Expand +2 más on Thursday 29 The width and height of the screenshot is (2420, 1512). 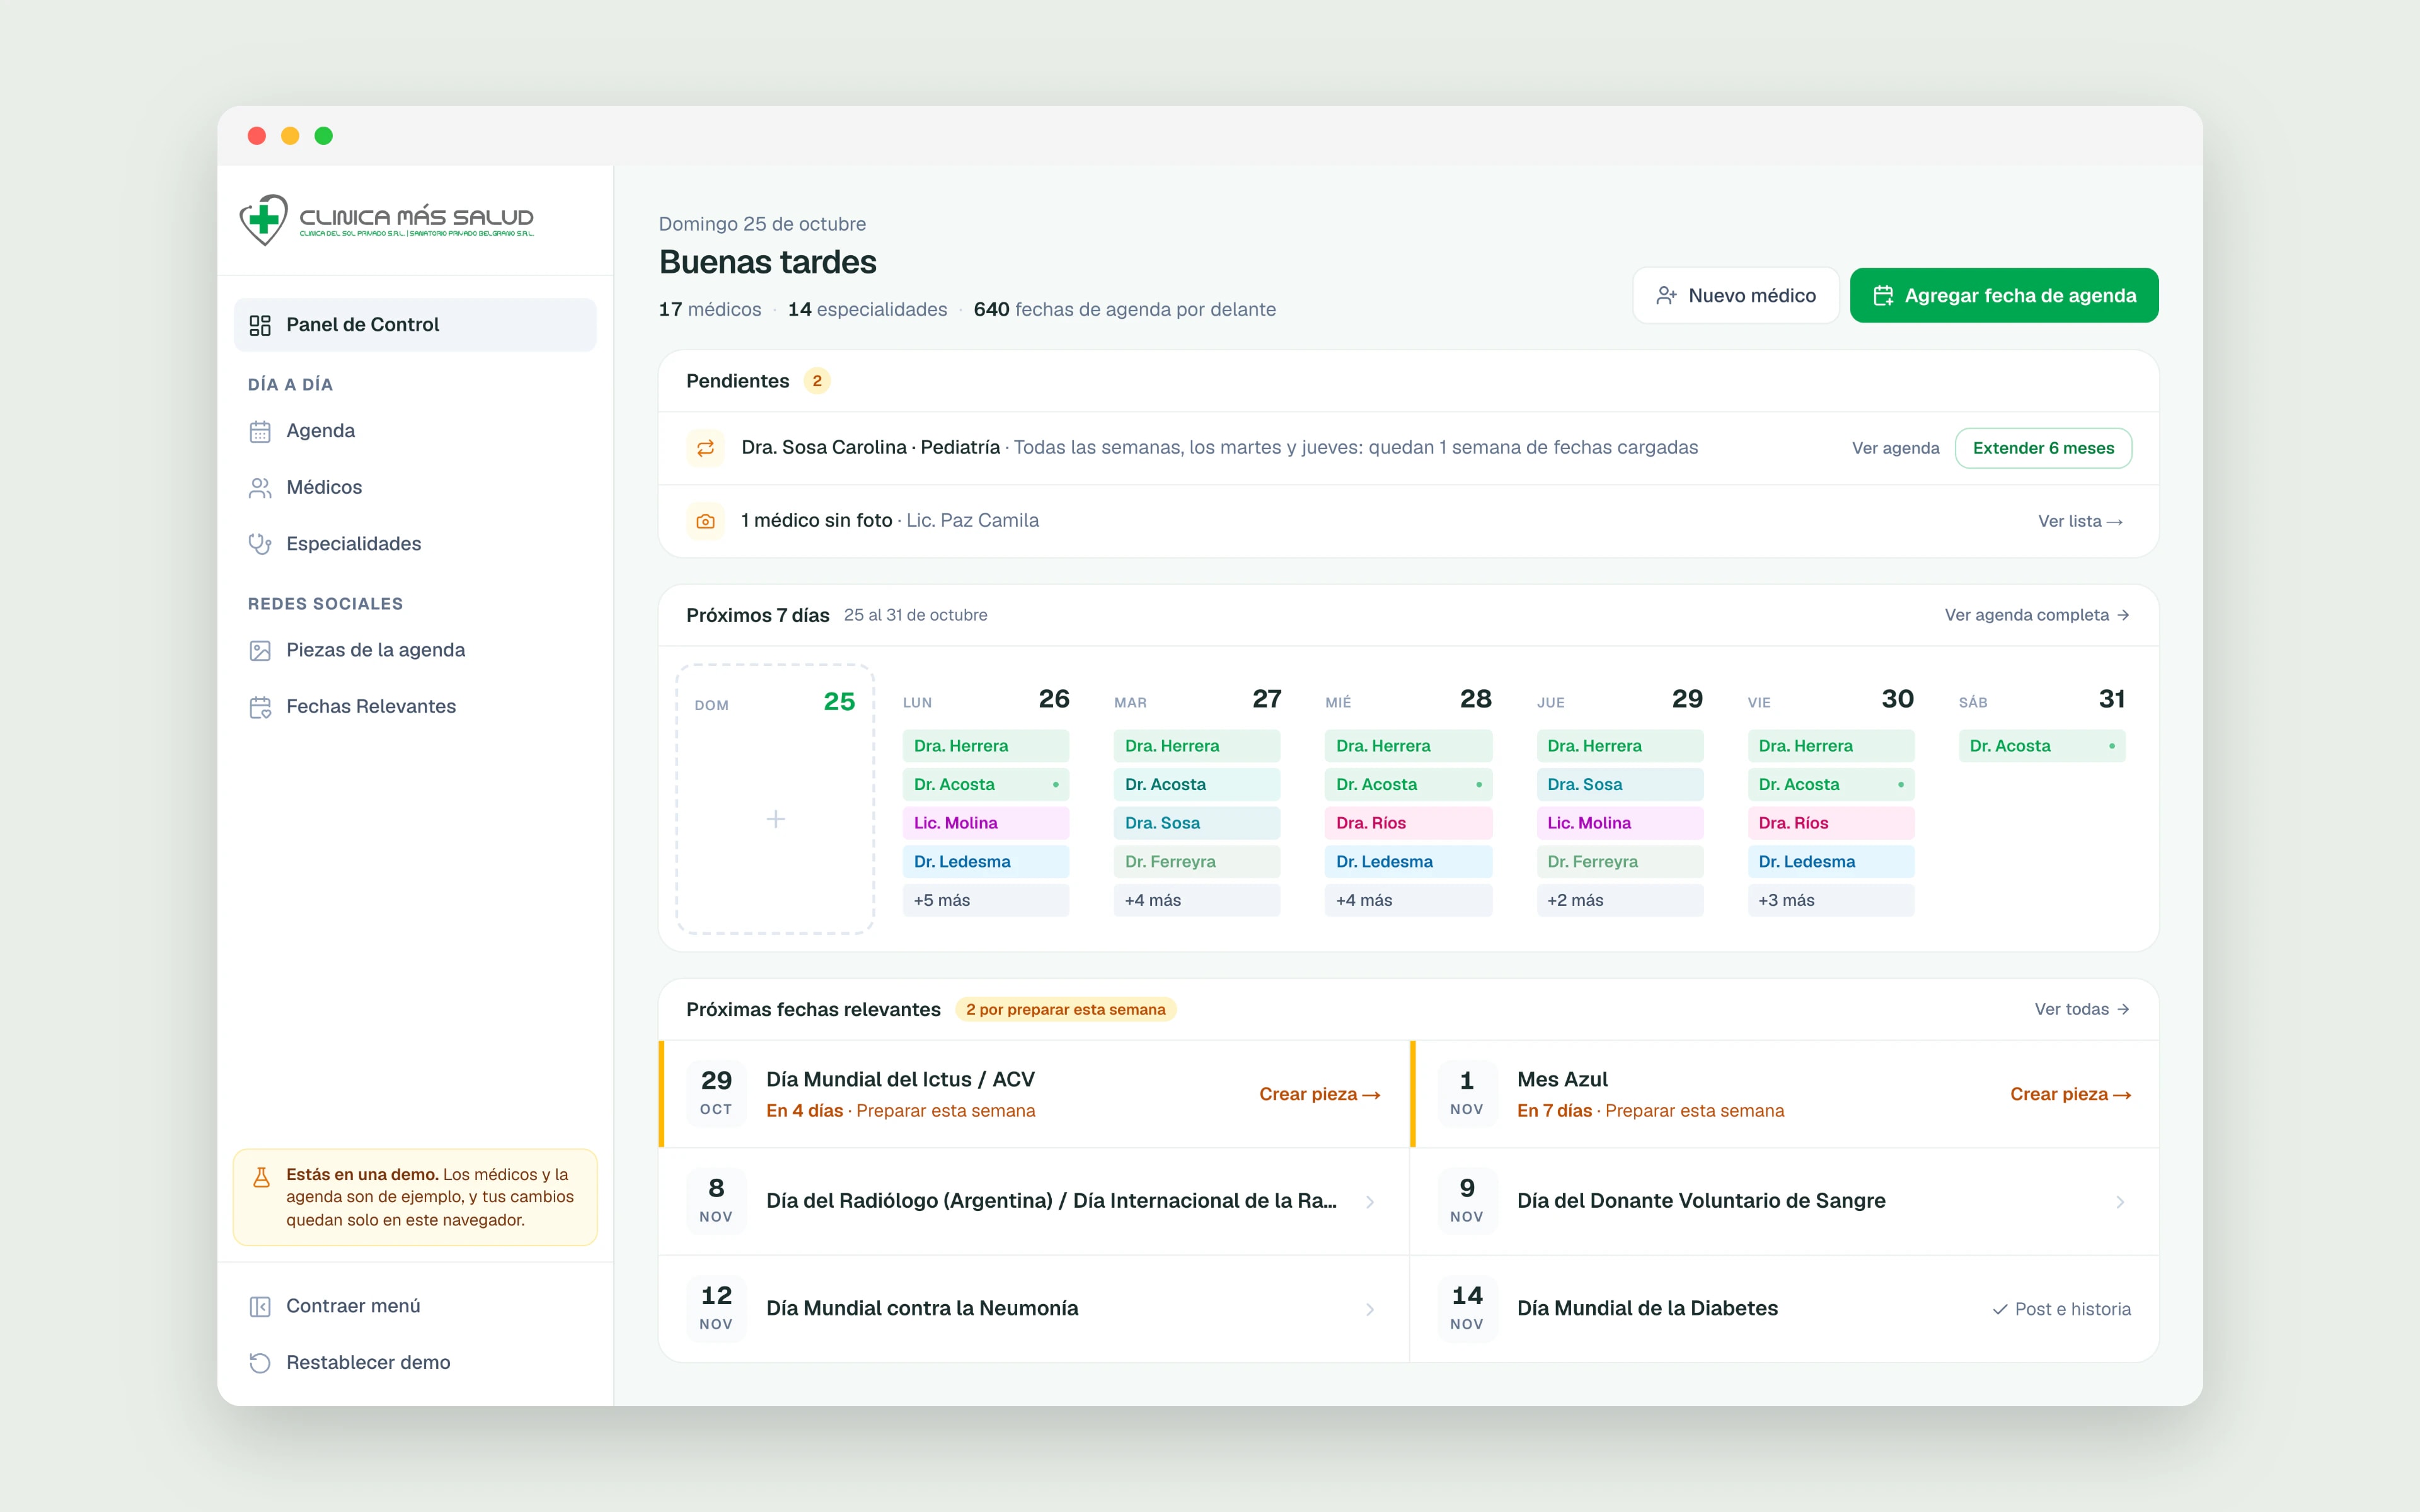pyautogui.click(x=1620, y=900)
